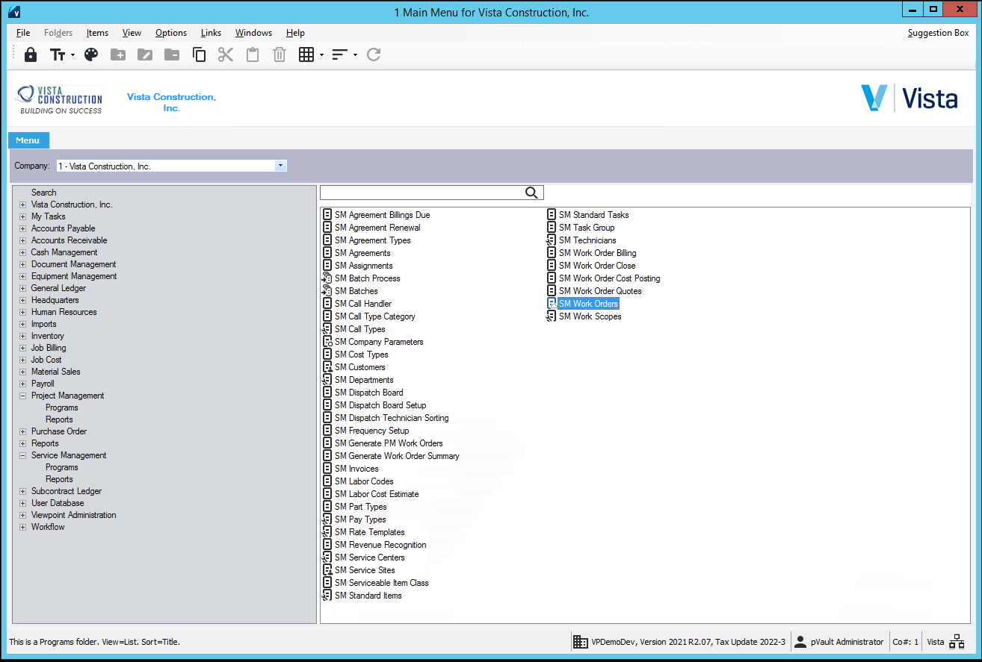Click the lock icon in toolbar

pyautogui.click(x=31, y=54)
